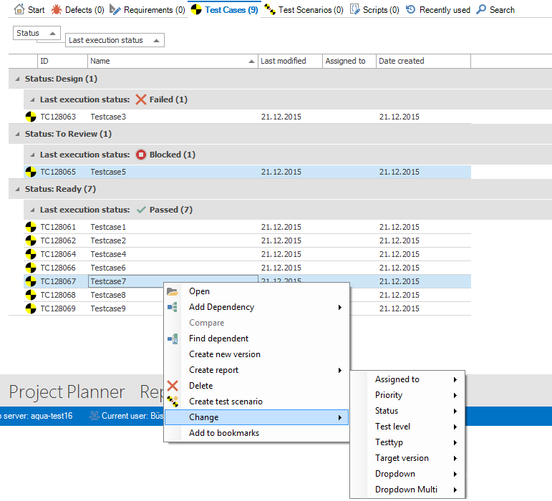Select Create new version menu entry
Image resolution: width=552 pixels, height=501 pixels.
[x=224, y=354]
